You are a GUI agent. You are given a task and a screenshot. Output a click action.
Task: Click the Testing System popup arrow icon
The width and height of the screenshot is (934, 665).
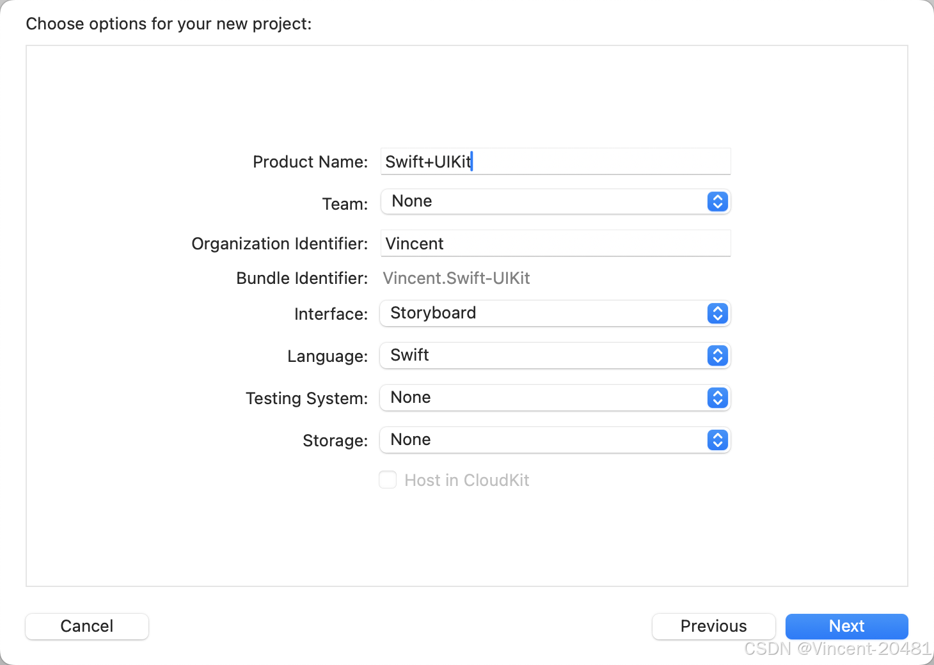click(718, 398)
